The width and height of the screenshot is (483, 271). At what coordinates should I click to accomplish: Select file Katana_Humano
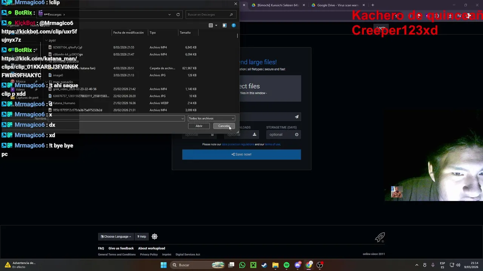[x=64, y=103]
